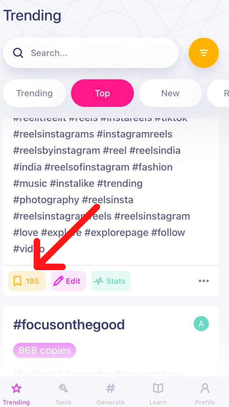Open the three-dot more options menu
Image resolution: width=229 pixels, height=407 pixels.
pyautogui.click(x=204, y=281)
